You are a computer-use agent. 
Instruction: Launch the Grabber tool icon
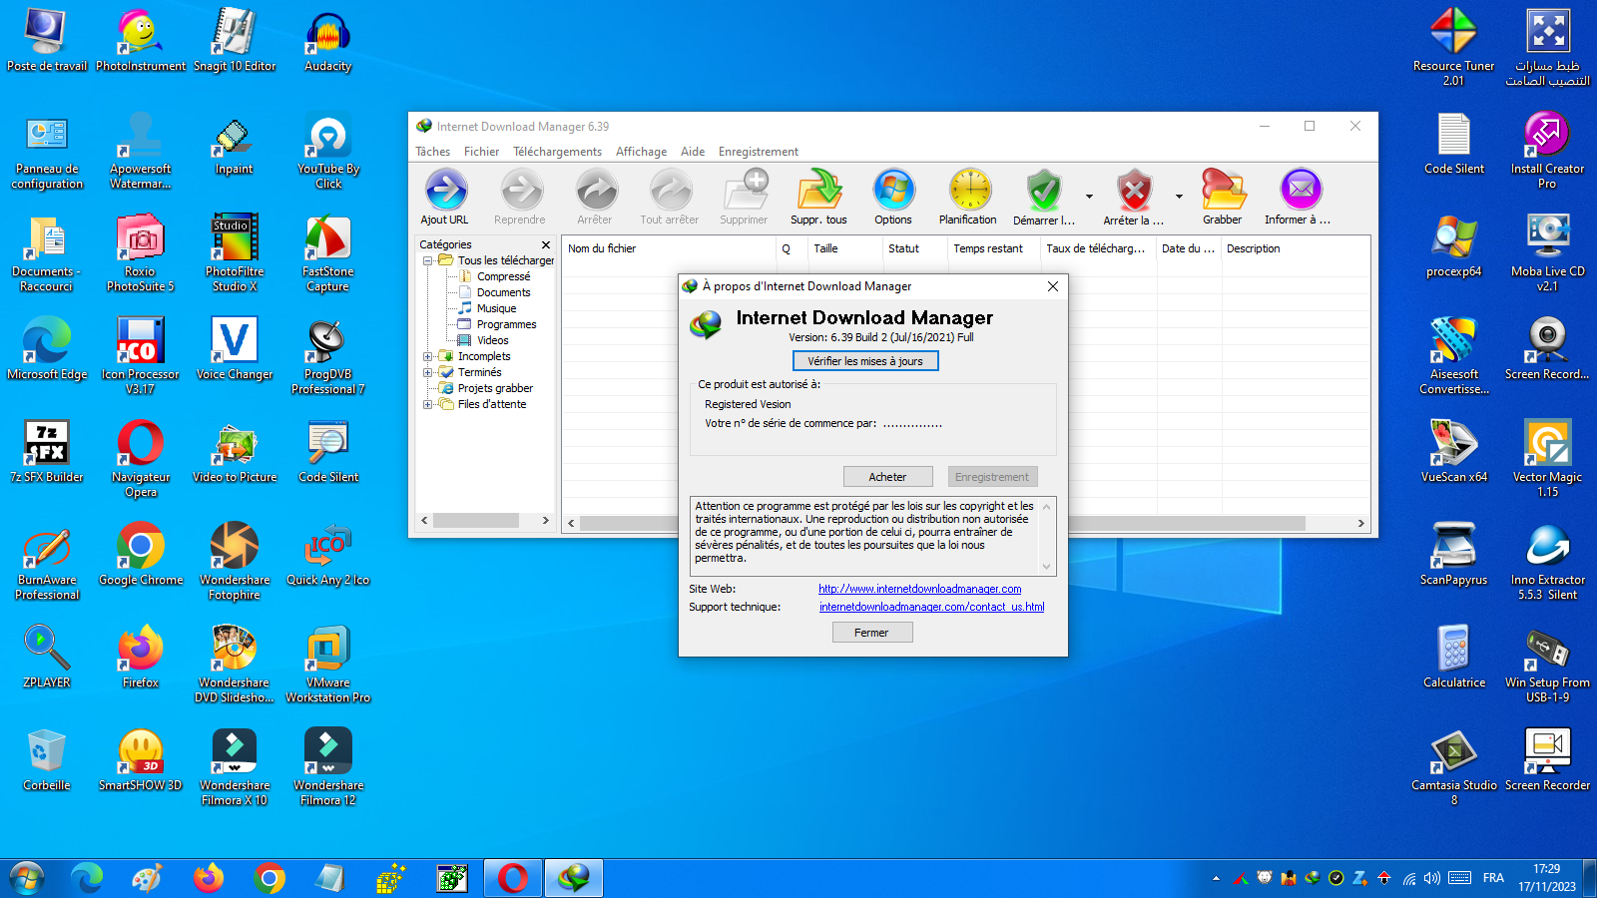[1223, 197]
